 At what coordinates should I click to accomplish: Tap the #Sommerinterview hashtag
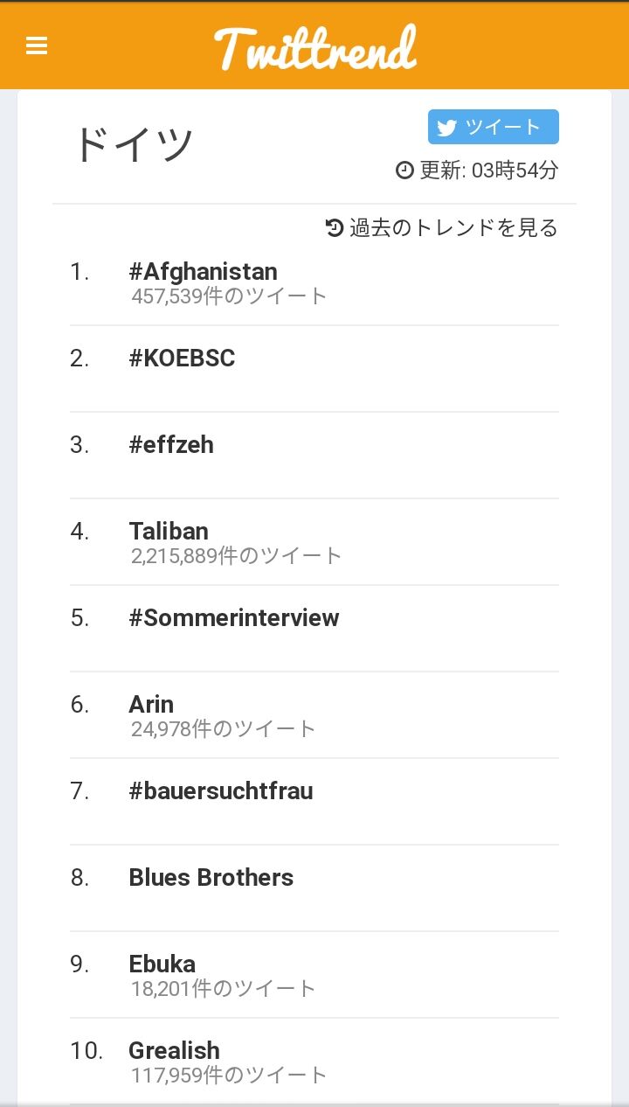click(233, 618)
